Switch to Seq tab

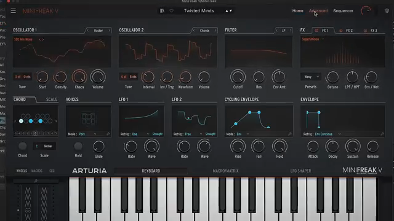coord(52,171)
